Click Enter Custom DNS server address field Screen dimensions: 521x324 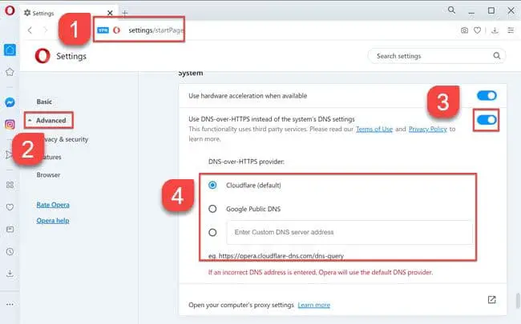tap(349, 232)
